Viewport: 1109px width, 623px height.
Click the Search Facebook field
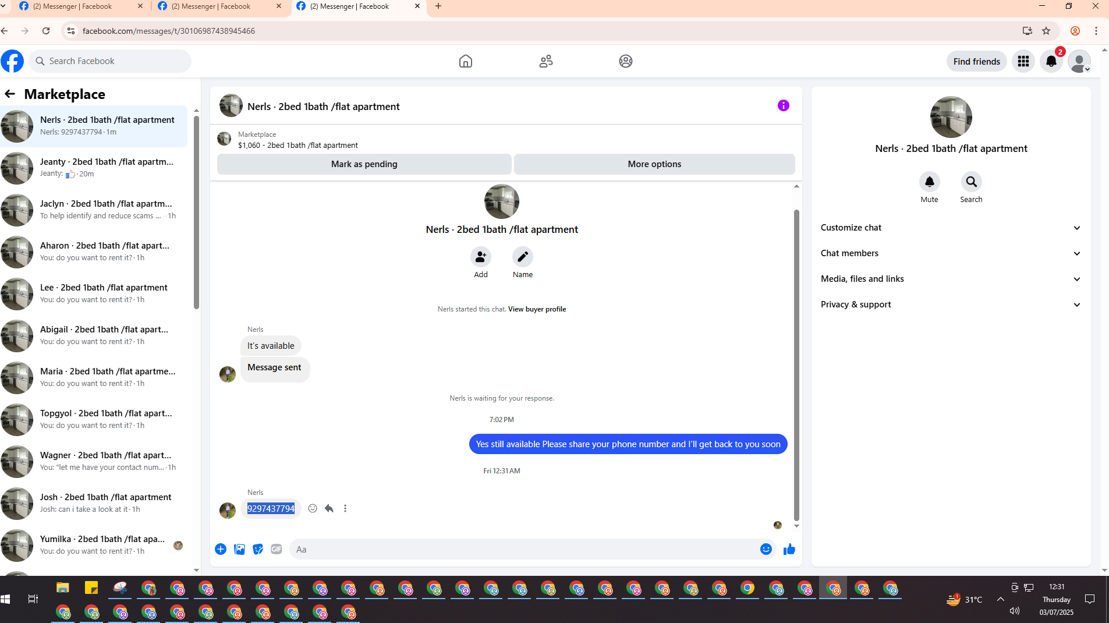pos(110,61)
